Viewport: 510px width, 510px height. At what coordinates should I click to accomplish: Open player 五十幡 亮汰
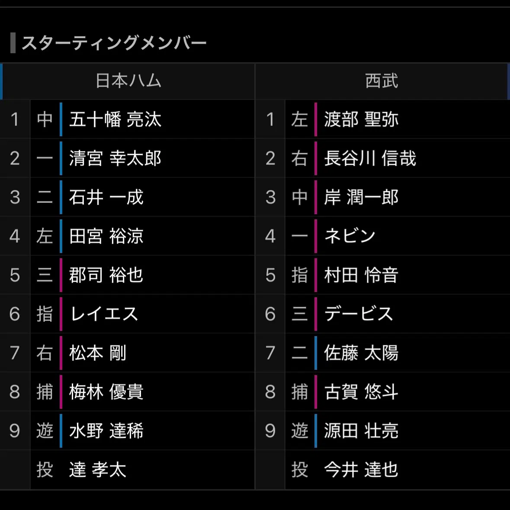click(x=115, y=119)
